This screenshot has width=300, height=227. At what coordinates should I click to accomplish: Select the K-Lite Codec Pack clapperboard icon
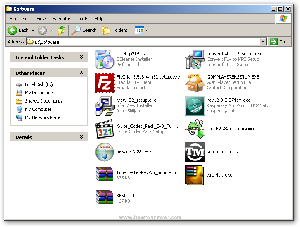click(x=105, y=129)
